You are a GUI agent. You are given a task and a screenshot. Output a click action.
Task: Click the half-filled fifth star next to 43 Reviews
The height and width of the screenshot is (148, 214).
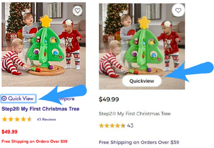click(30, 119)
